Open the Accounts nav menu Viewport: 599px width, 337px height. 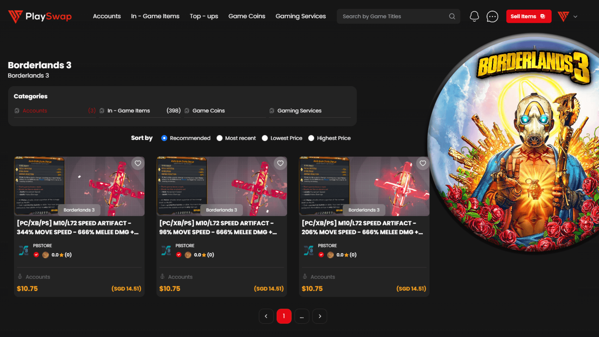[107, 16]
